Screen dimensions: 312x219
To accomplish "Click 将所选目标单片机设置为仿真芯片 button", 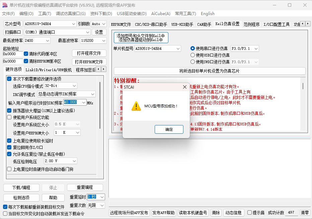I will [209, 71].
